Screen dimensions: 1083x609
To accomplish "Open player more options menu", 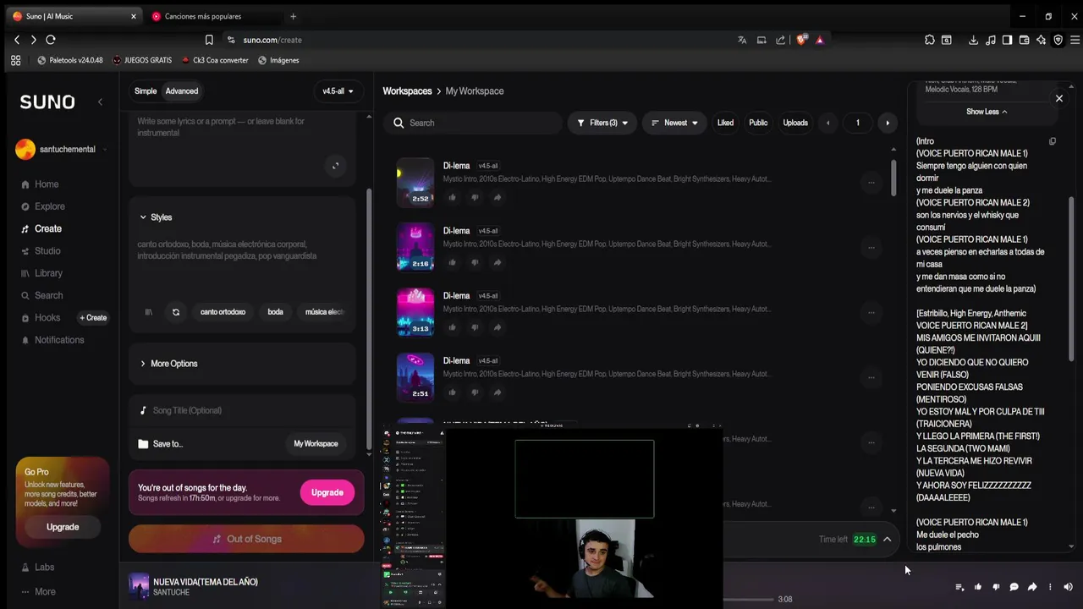I will 1050,587.
